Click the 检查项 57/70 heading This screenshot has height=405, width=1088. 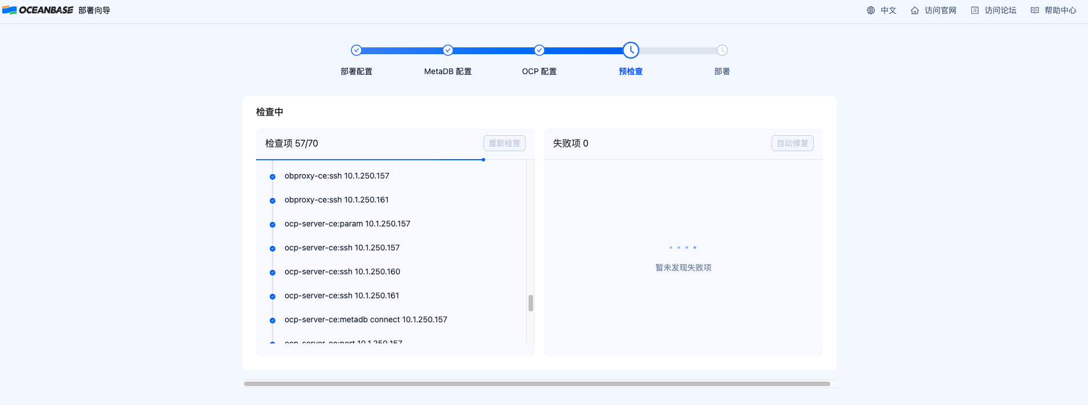(291, 143)
